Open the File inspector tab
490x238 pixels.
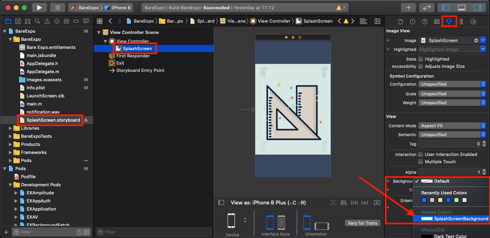(401, 21)
